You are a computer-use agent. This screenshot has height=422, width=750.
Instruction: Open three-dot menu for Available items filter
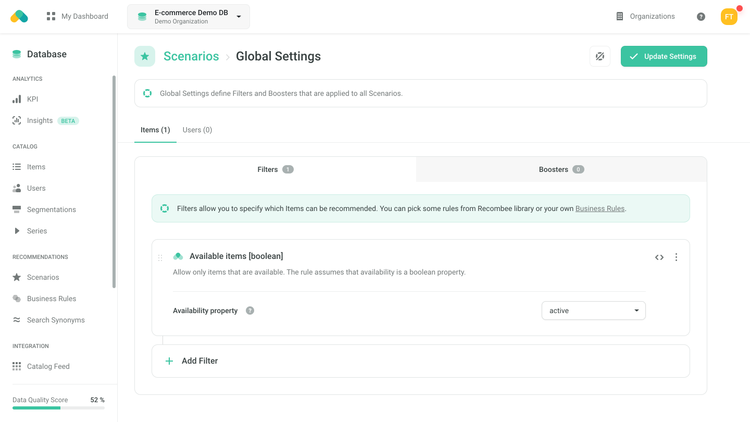(x=676, y=257)
